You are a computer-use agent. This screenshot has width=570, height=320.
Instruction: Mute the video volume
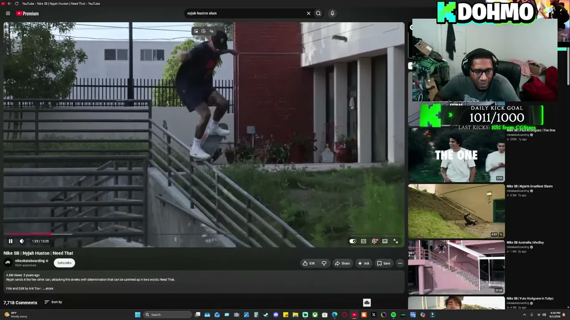tap(22, 241)
